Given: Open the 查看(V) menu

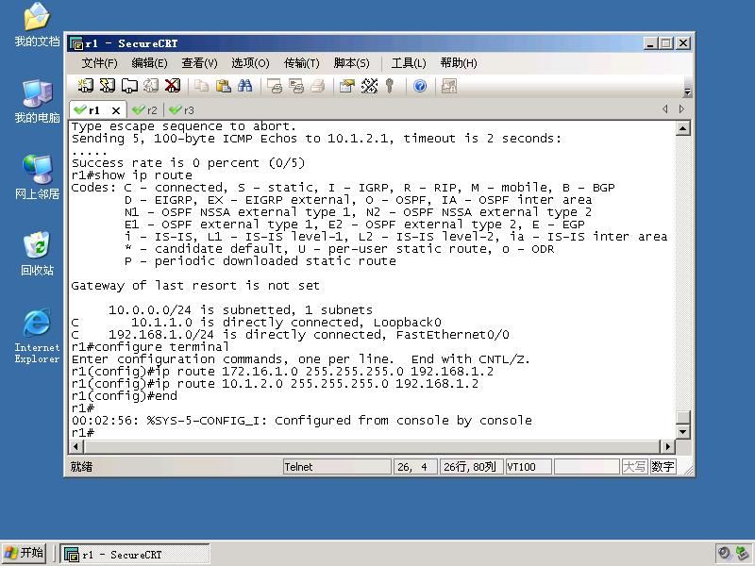Looking at the screenshot, I should pyautogui.click(x=199, y=63).
